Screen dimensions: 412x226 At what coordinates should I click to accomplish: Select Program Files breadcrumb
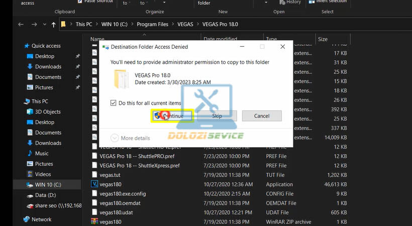pos(152,24)
